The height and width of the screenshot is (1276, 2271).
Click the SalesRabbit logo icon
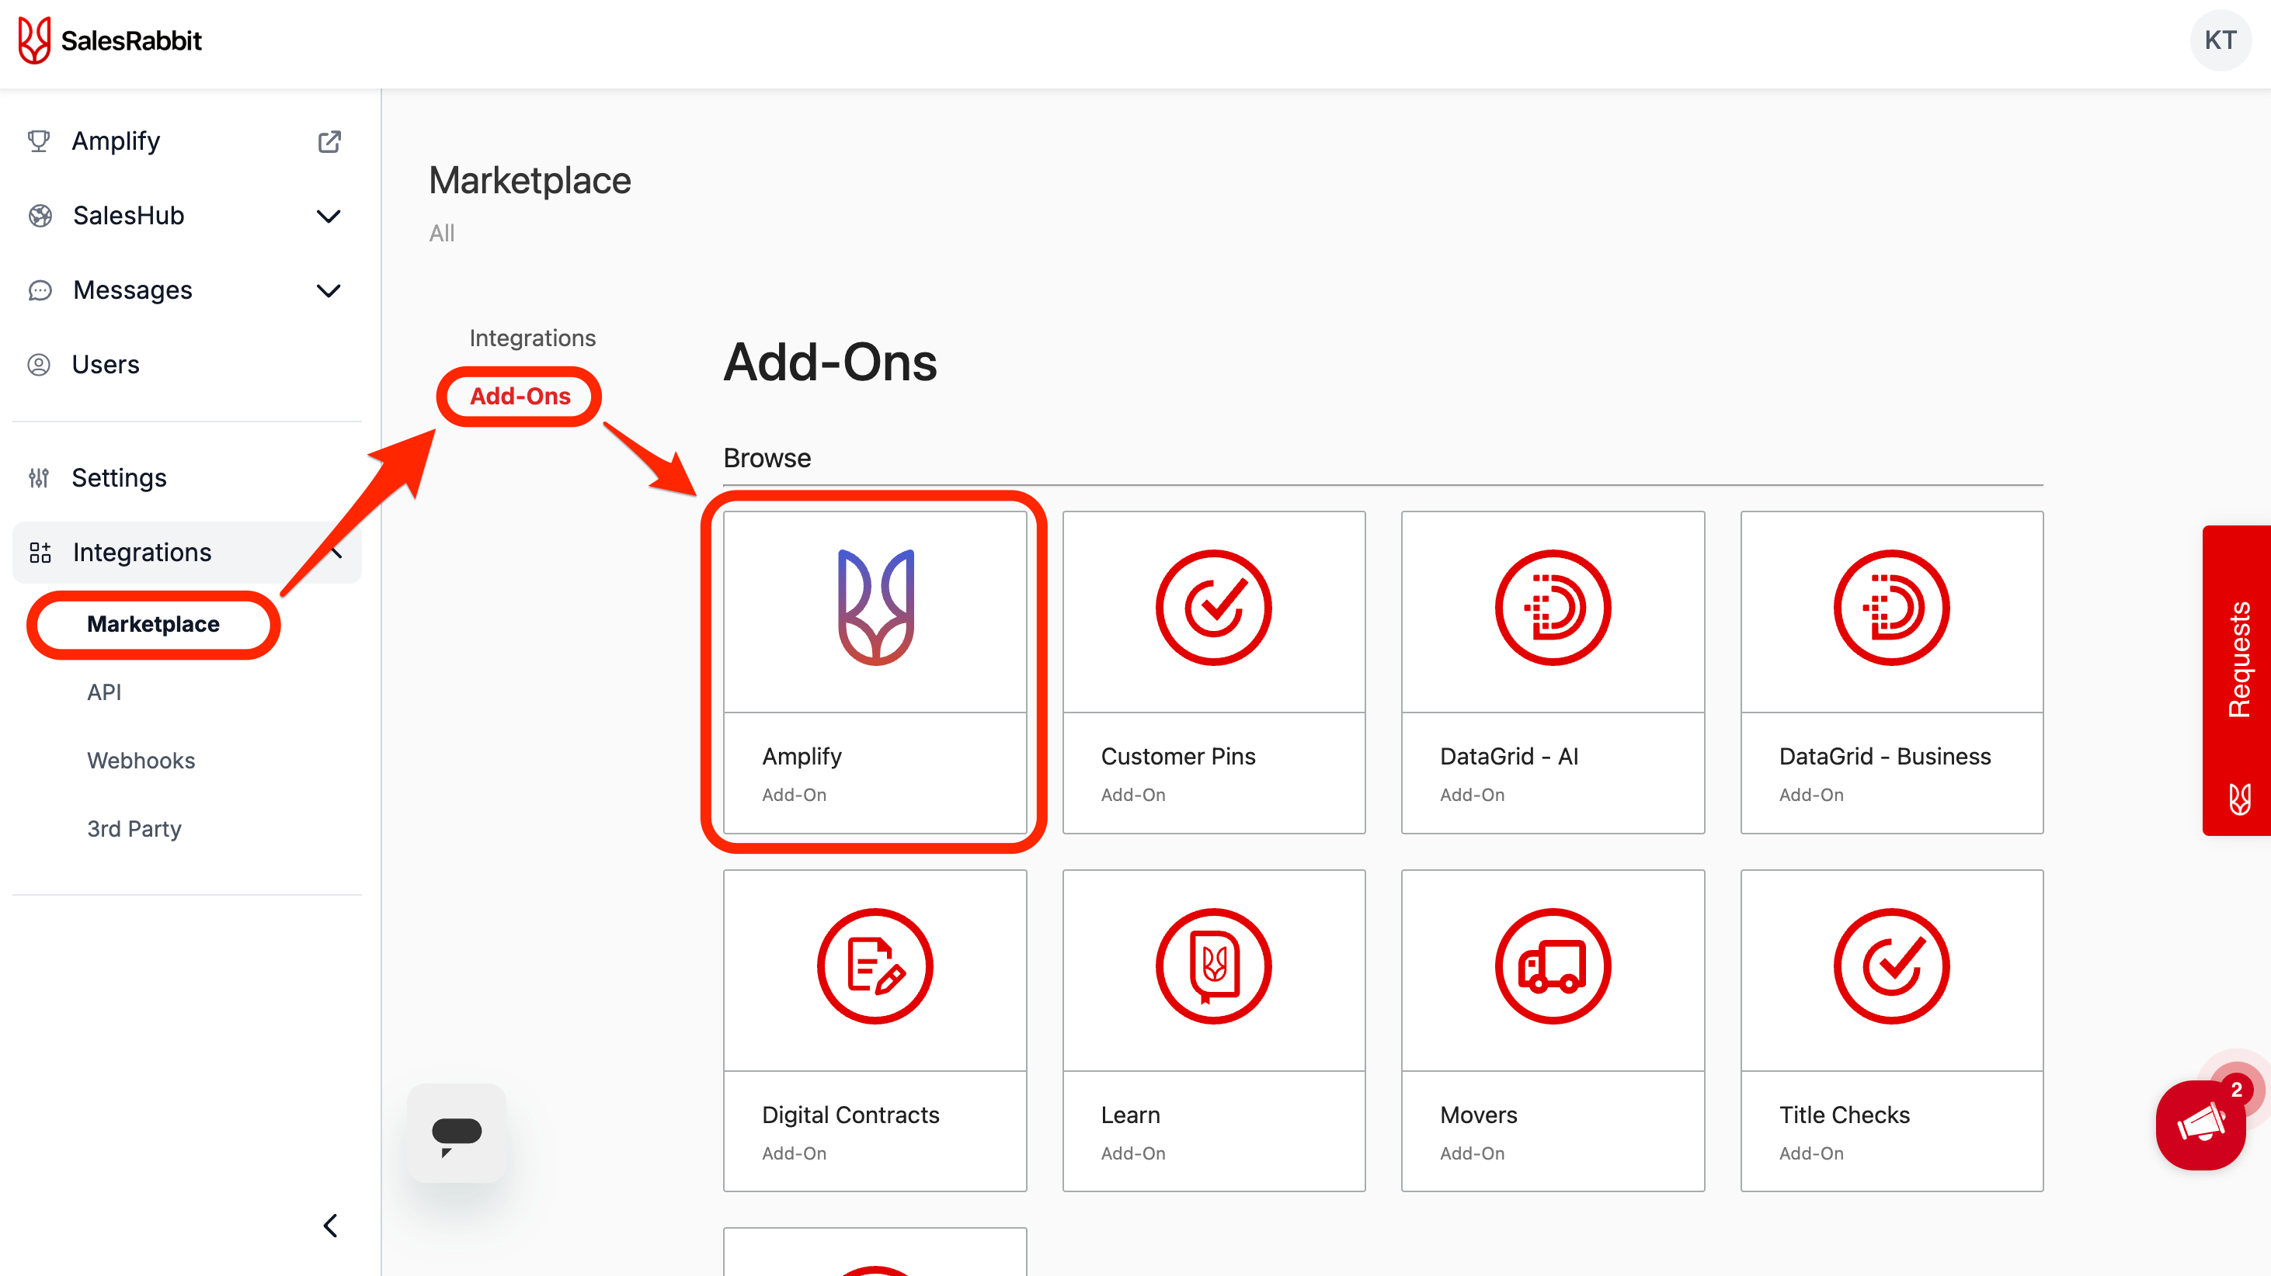(x=34, y=40)
